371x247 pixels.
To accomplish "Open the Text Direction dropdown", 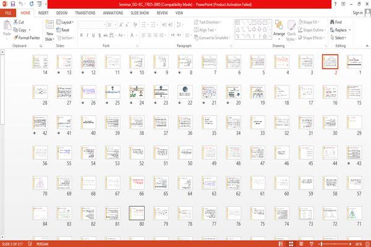I will click(208, 22).
